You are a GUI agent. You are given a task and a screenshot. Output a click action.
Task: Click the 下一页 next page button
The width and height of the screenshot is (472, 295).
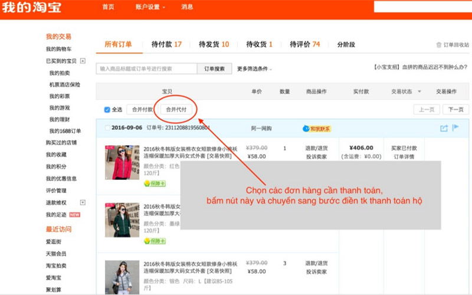(x=455, y=110)
